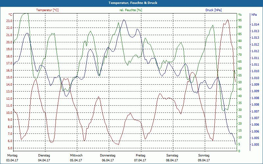Click the '12,0' temperature axis value

[9, 99]
